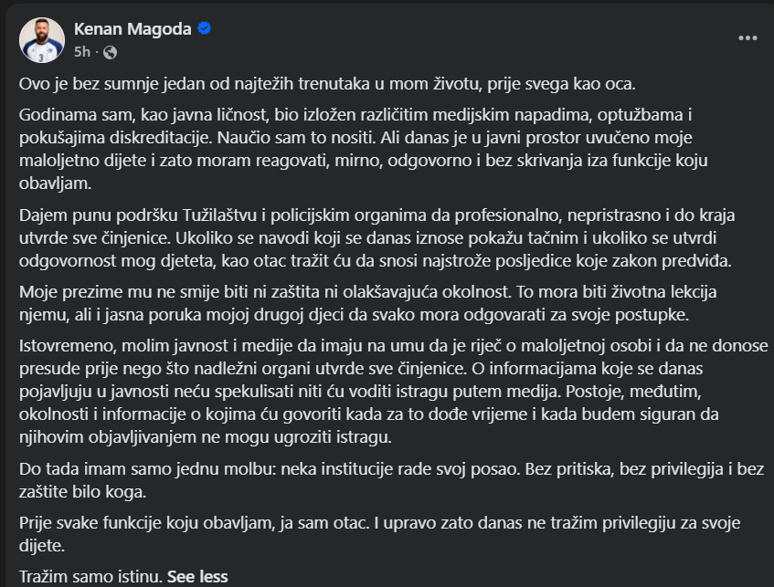
Task: Click the paragraph starting 'Prije svake funkcije'
Action: click(x=379, y=534)
